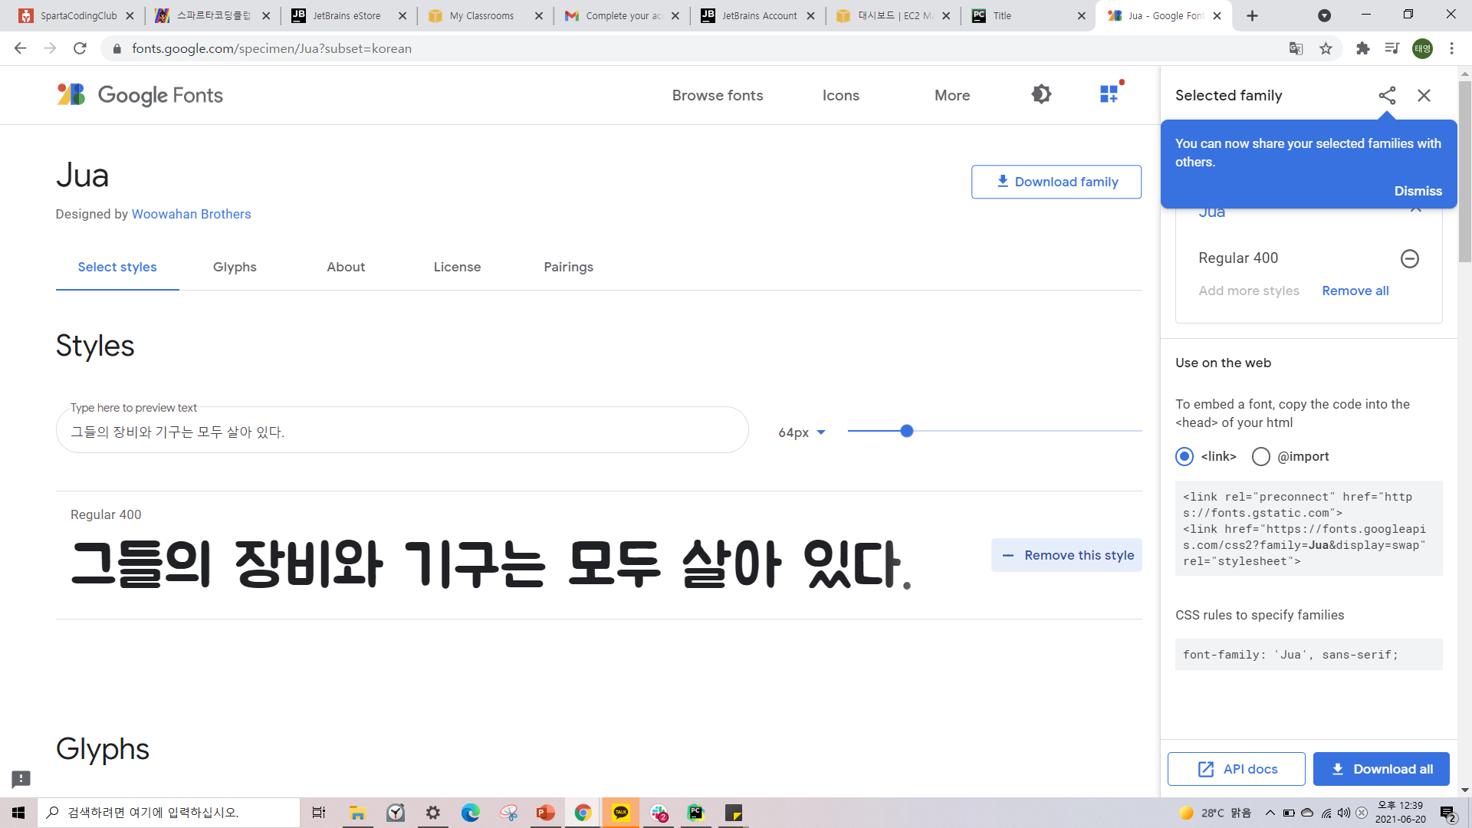This screenshot has width=1472, height=828.
Task: Open Browse fonts in top navigation
Action: pos(718,95)
